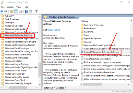
Task: Open the Help toolbar icon
Action: (26, 11)
